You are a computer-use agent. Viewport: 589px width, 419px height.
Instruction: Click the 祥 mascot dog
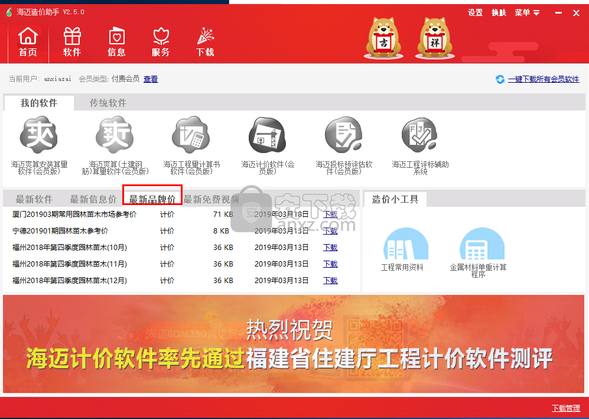(x=435, y=38)
